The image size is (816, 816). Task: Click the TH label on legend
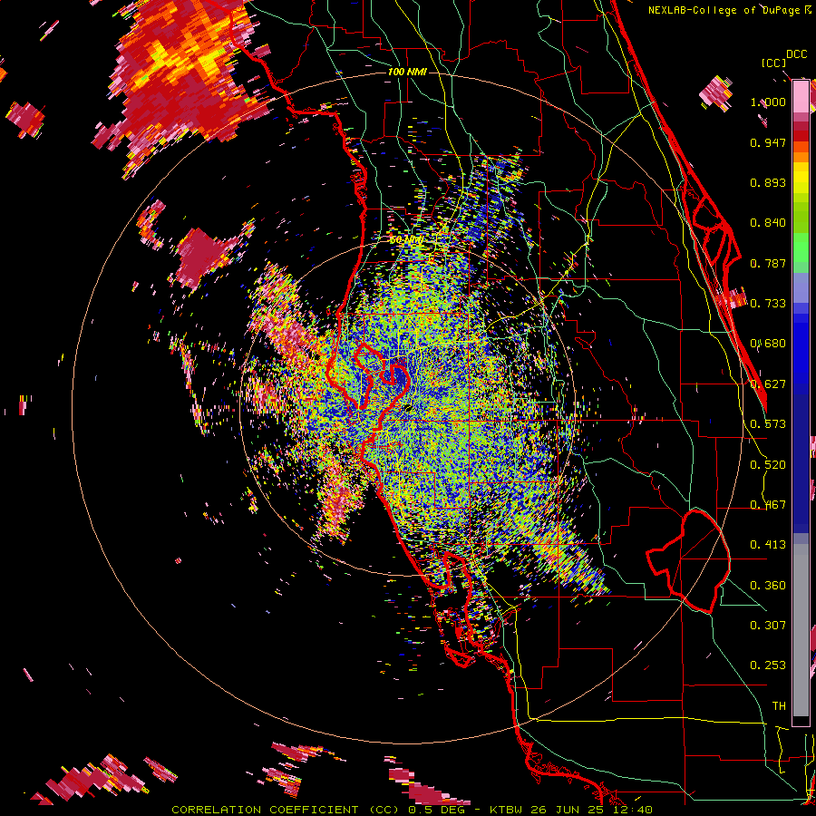(x=779, y=706)
